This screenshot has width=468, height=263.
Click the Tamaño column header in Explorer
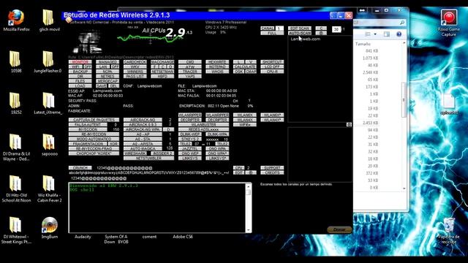click(363, 44)
